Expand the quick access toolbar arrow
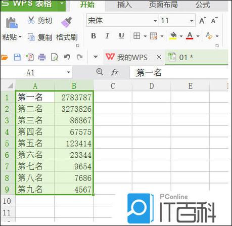The width and height of the screenshot is (232, 226). tap(96, 57)
